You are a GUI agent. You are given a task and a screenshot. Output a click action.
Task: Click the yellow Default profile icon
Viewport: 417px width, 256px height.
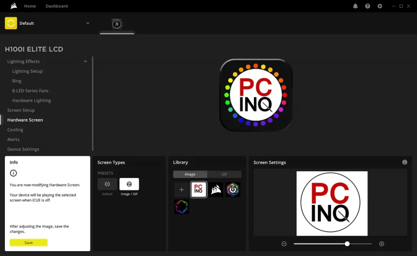coord(11,23)
